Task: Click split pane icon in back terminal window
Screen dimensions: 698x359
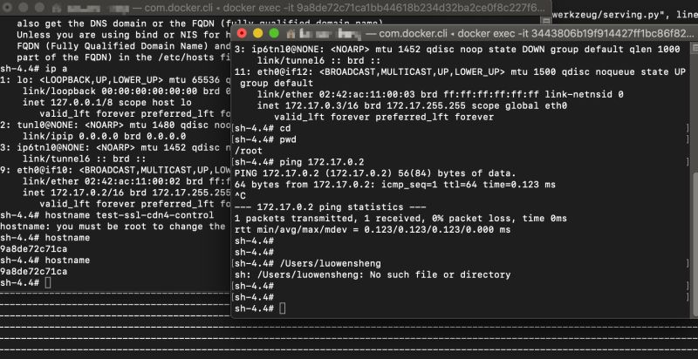Action: [x=546, y=21]
